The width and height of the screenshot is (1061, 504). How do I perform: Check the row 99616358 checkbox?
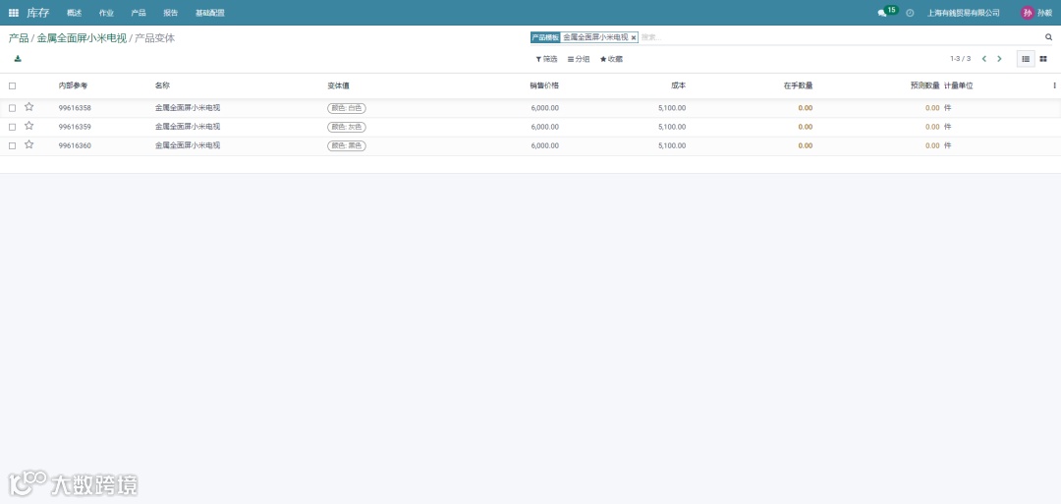12,108
